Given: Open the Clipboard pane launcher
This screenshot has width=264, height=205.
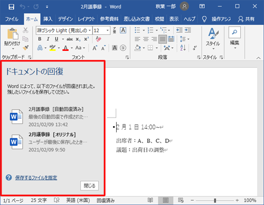Looking at the screenshot, I should pyautogui.click(x=30, y=57).
